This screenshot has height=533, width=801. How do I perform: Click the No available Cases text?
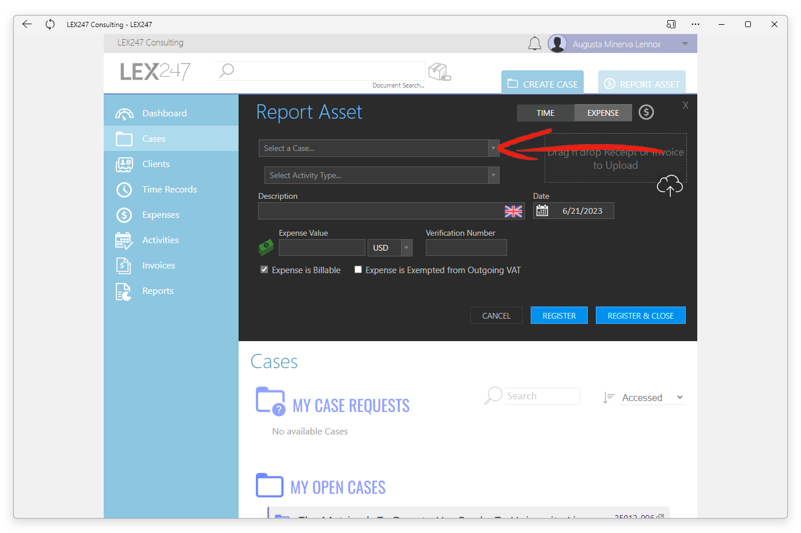pos(310,432)
